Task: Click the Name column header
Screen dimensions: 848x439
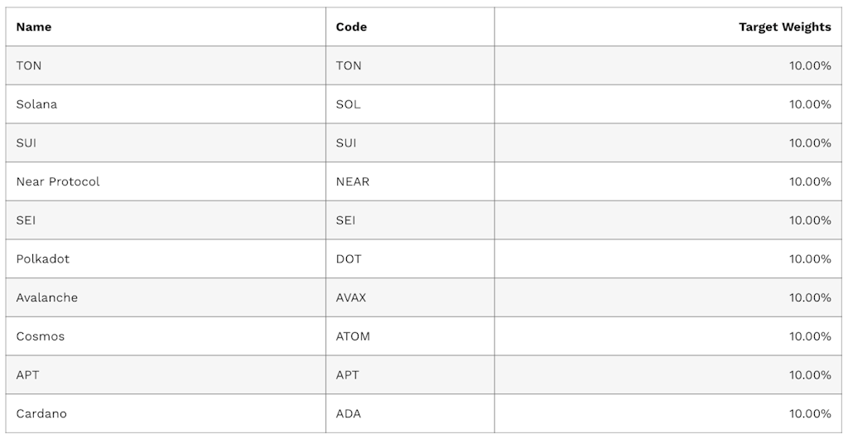Action: 34,27
